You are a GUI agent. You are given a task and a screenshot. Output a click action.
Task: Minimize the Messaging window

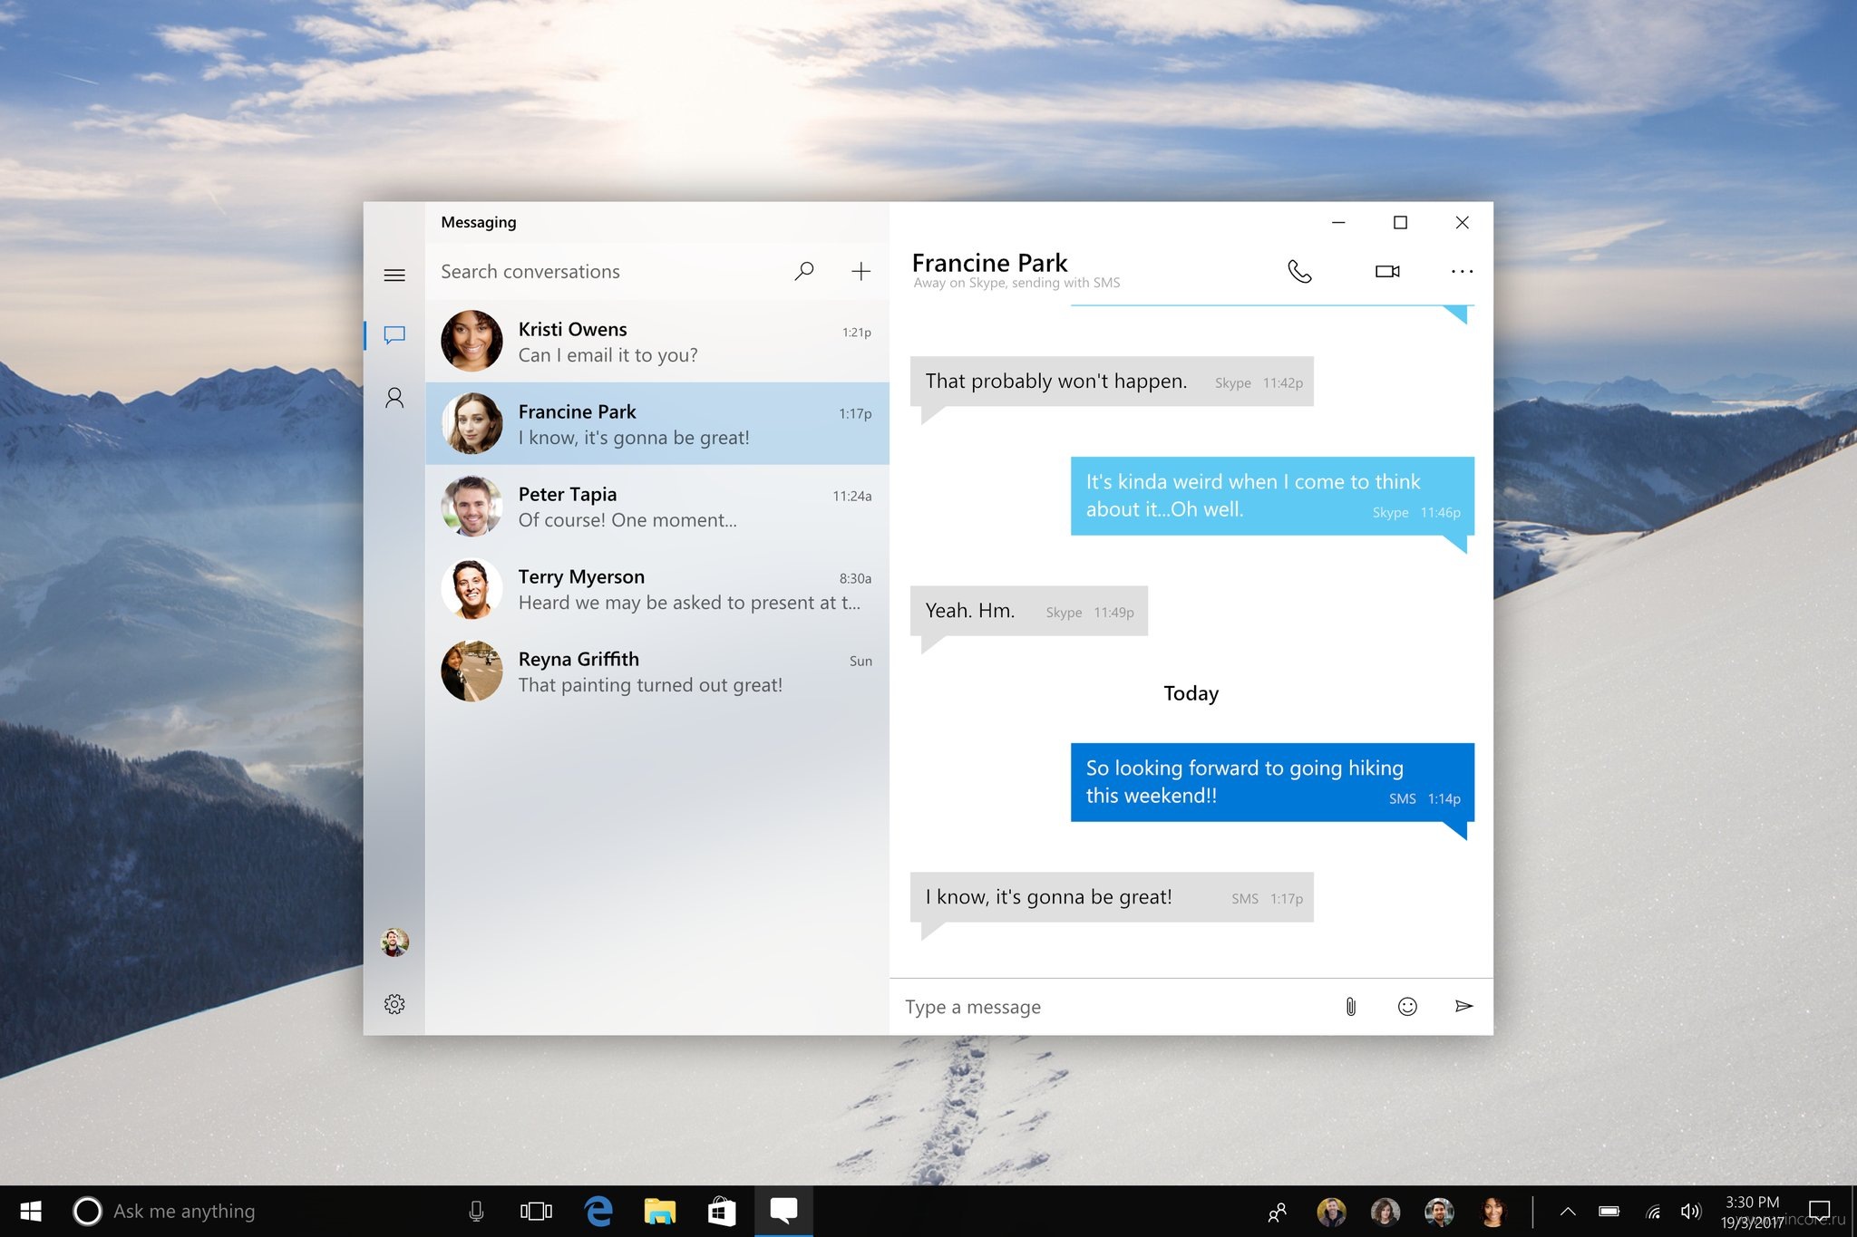pyautogui.click(x=1338, y=222)
